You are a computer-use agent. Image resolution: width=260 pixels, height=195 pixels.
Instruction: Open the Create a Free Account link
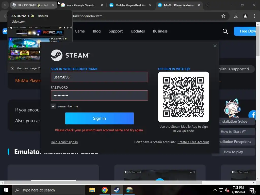pos(193,142)
